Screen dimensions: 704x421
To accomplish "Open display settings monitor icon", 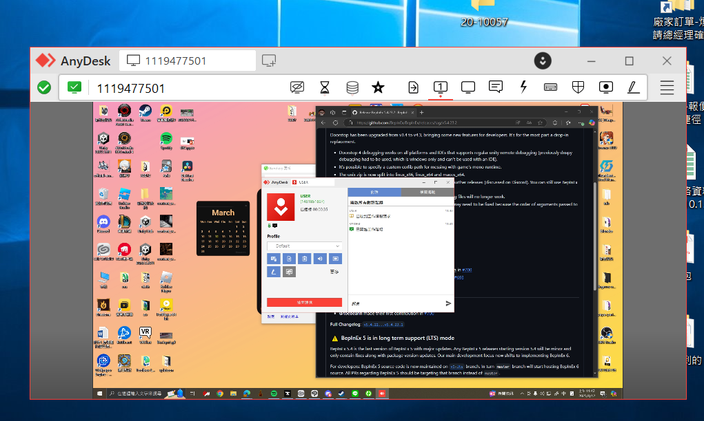I will [x=467, y=87].
